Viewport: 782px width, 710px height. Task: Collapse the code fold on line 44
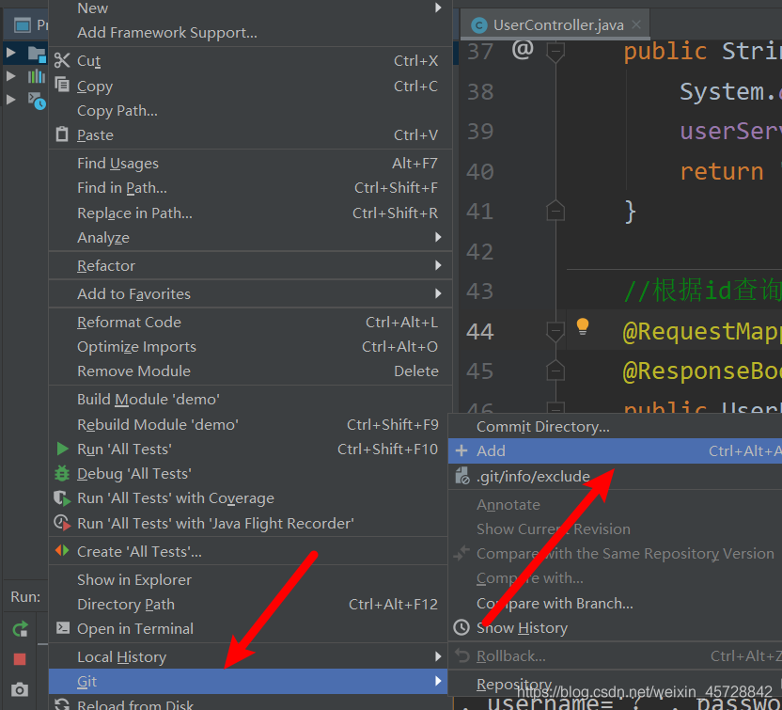click(x=555, y=332)
